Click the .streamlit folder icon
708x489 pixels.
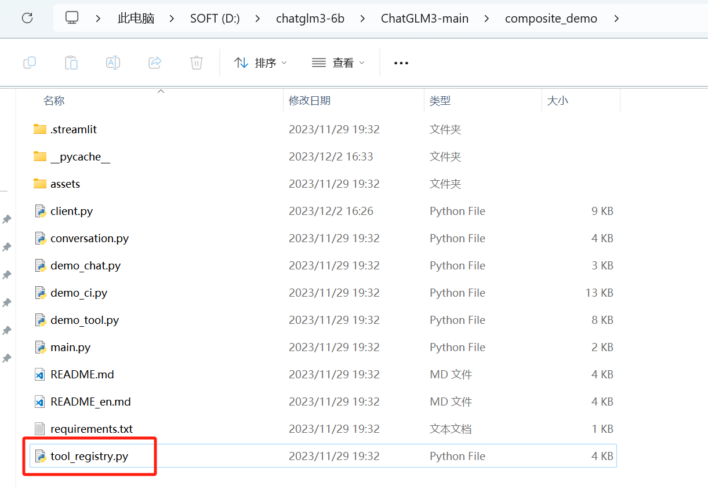point(40,129)
